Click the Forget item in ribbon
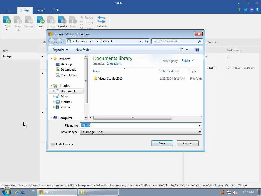The image size is (261, 196). tap(86, 23)
